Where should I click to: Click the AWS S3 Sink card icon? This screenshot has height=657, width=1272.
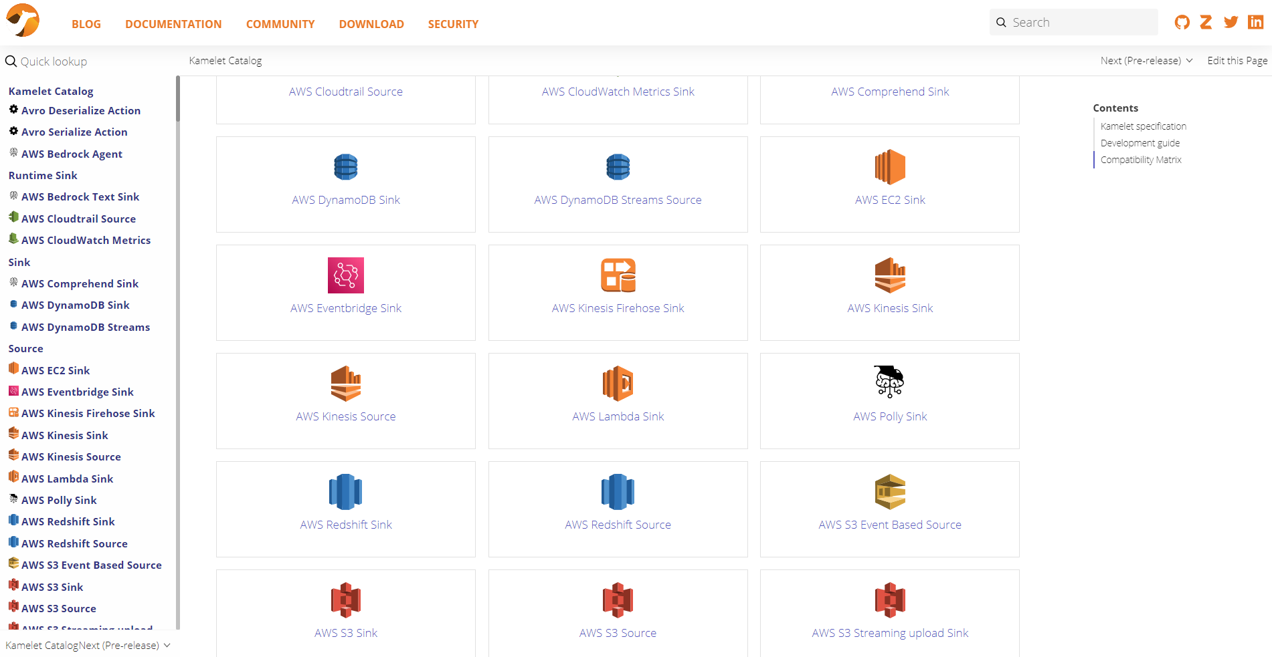point(346,600)
